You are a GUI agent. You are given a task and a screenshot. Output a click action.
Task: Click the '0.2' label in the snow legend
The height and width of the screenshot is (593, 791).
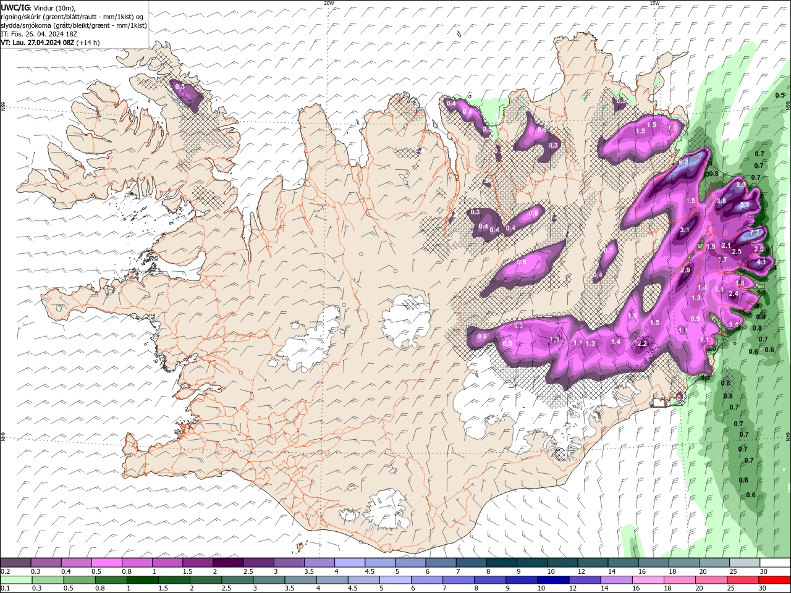click(x=6, y=571)
